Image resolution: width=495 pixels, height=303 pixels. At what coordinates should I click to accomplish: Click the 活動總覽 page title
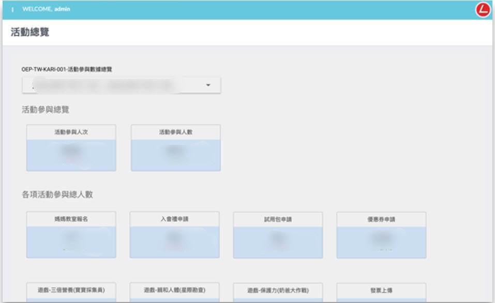point(30,33)
